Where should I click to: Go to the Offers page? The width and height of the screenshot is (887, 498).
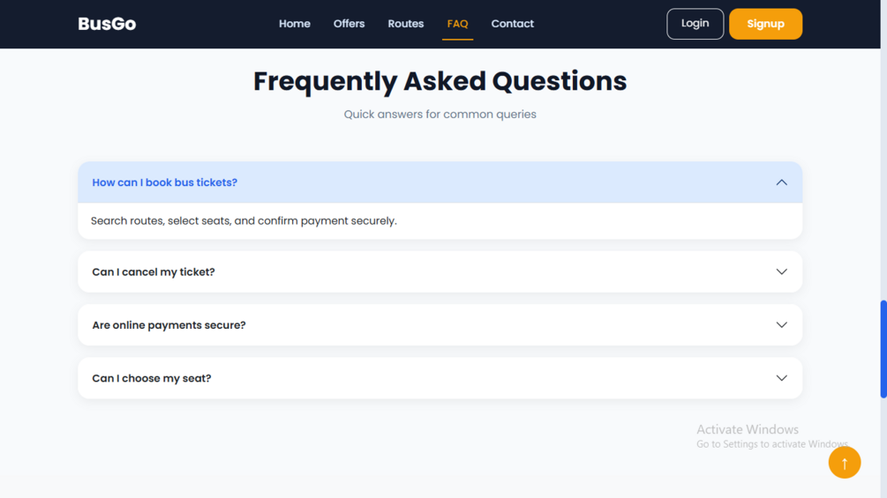[x=349, y=24]
